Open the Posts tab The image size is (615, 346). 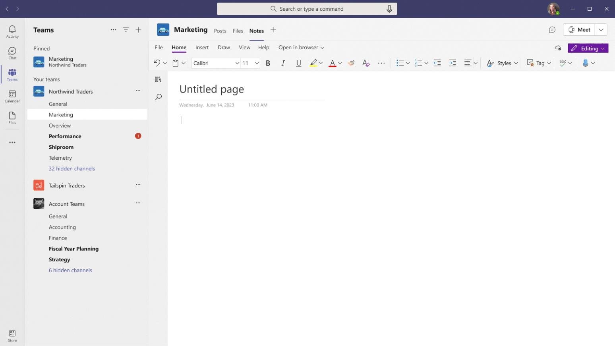tap(220, 31)
